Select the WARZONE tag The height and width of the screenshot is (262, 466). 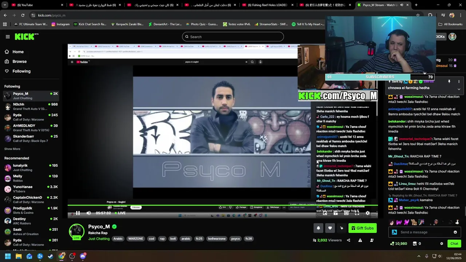tap(135, 239)
